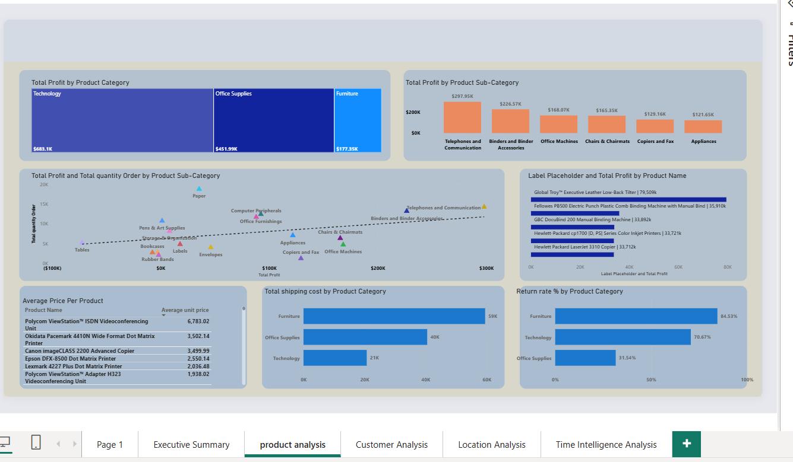Click the Appliances orange column
The width and height of the screenshot is (793, 462).
(703, 126)
